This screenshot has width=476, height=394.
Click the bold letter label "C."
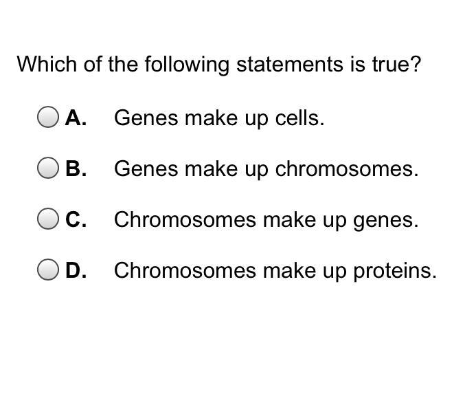[76, 220]
